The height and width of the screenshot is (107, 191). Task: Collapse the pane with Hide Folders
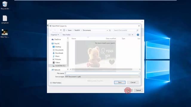coord(56,83)
